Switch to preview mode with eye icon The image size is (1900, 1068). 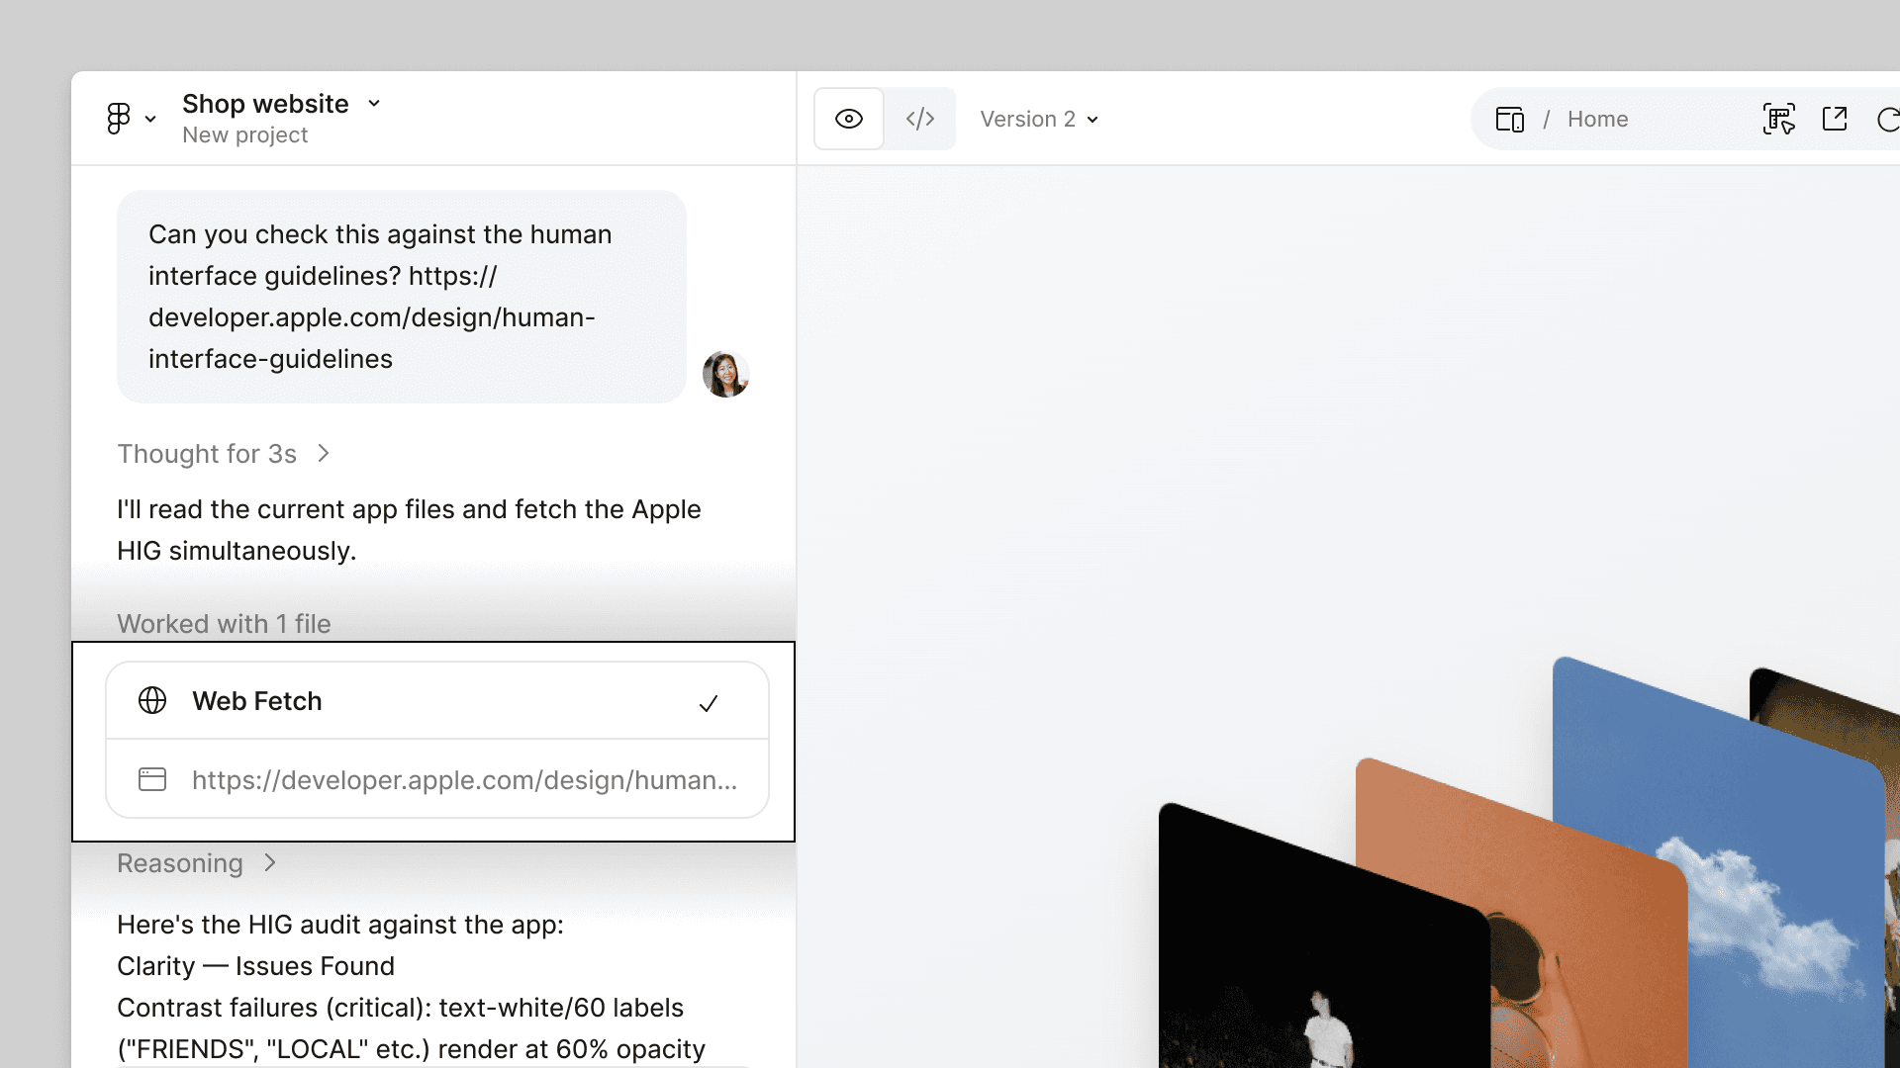pos(849,119)
